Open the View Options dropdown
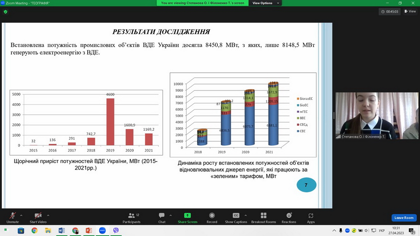The image size is (420, 236). pyautogui.click(x=265, y=3)
